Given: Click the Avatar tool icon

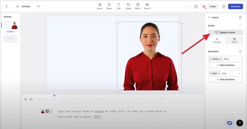Looking at the screenshot, I should coord(100,6).
